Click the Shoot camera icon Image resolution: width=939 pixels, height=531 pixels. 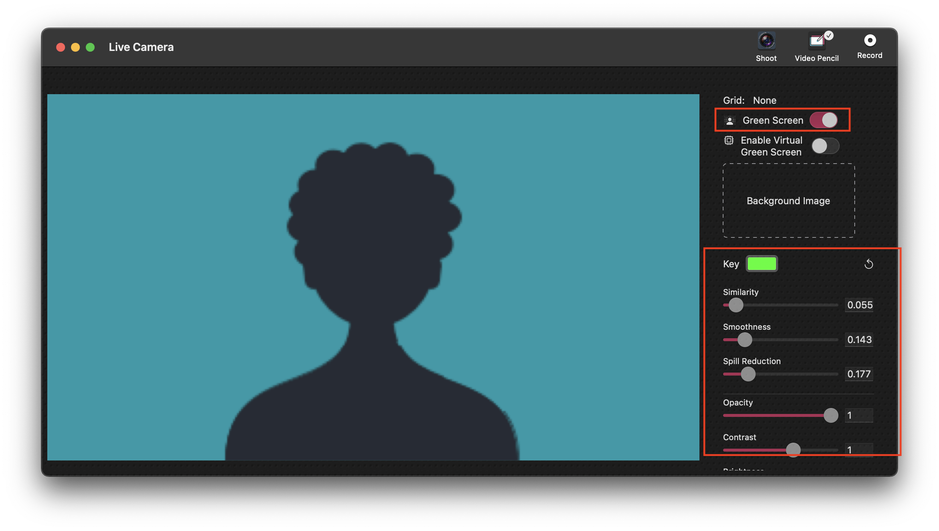(x=766, y=41)
